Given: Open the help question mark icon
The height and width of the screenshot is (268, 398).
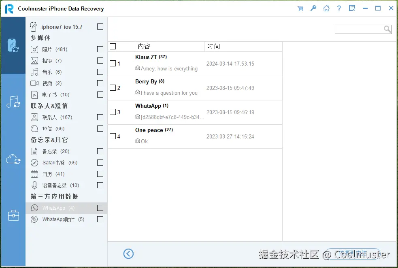Looking at the screenshot, I should pos(339,9).
